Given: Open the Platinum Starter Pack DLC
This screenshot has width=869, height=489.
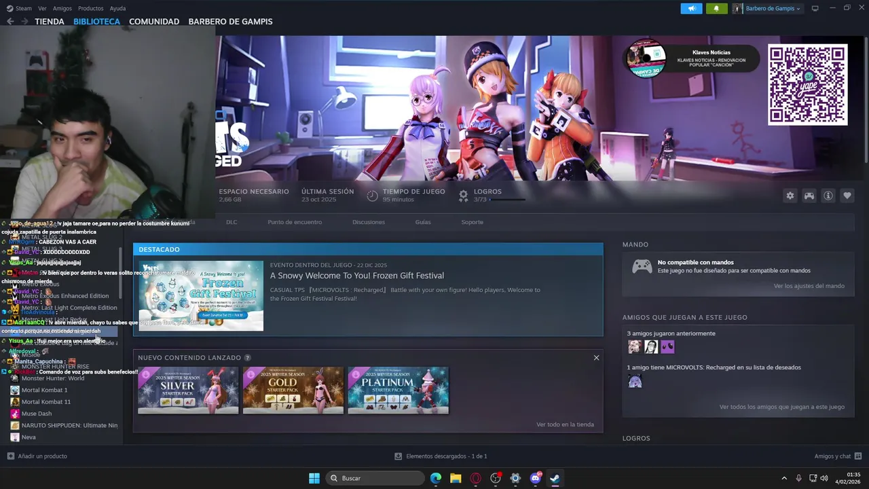Looking at the screenshot, I should click(x=399, y=390).
